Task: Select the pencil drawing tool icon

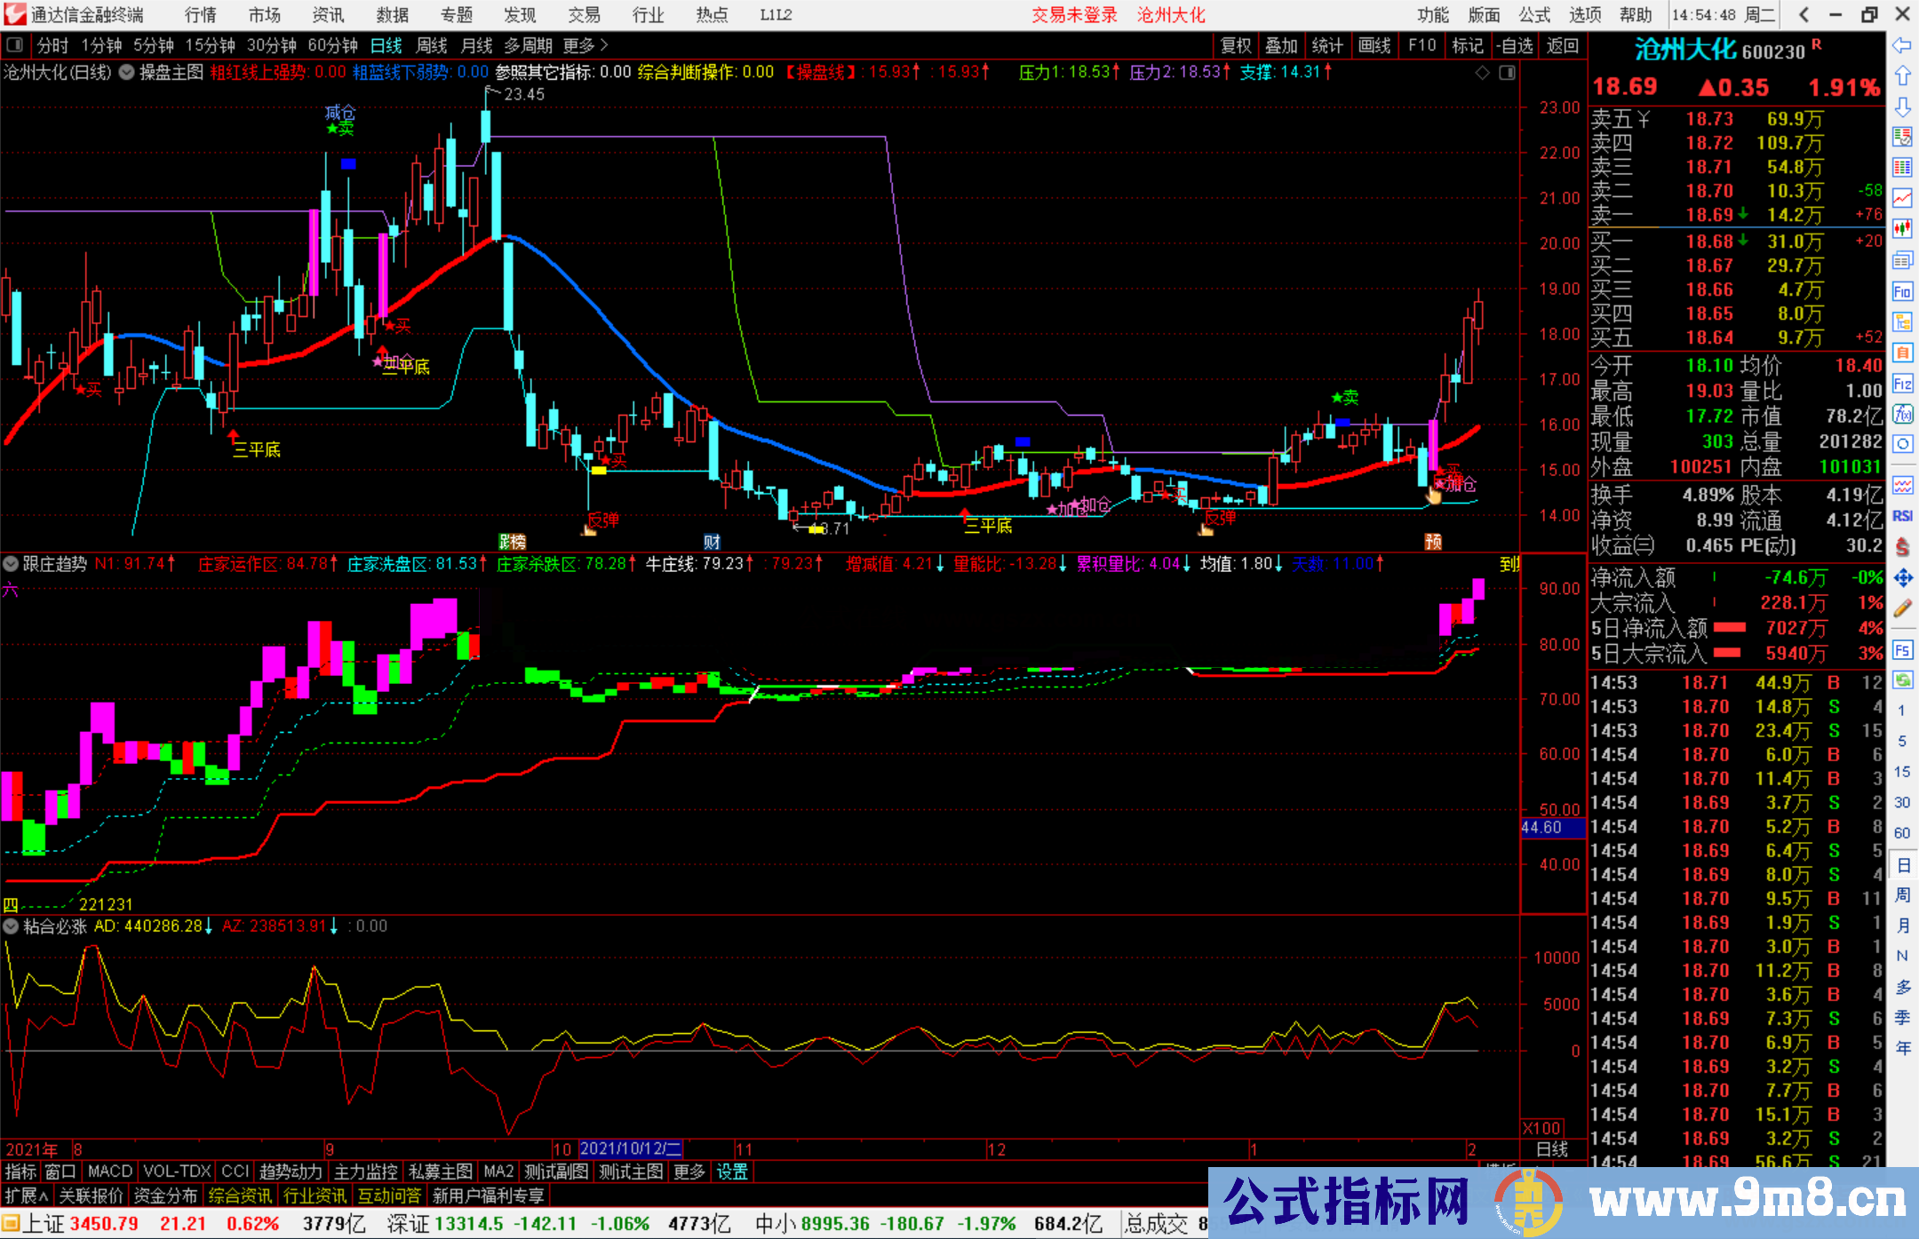Action: 1902,608
